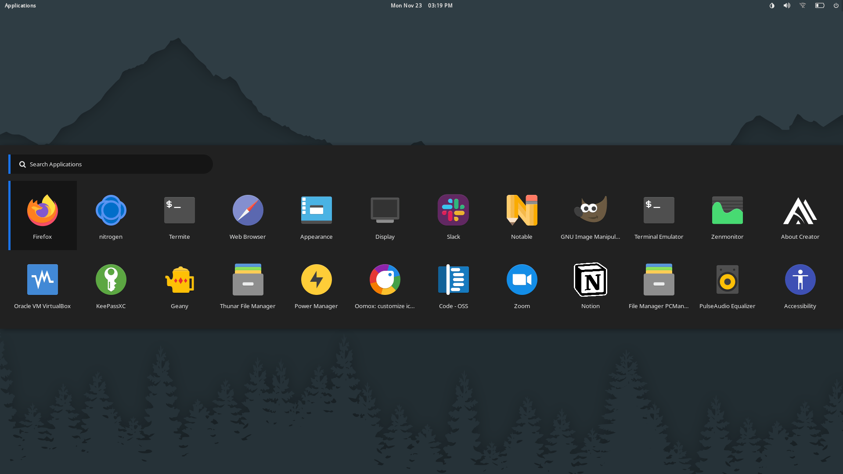The height and width of the screenshot is (474, 843).
Task: Launch Firefox from the app grid
Action: point(42,215)
